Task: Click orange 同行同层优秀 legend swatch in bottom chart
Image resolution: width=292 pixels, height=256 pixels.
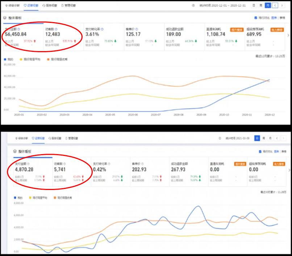Action: [55, 198]
